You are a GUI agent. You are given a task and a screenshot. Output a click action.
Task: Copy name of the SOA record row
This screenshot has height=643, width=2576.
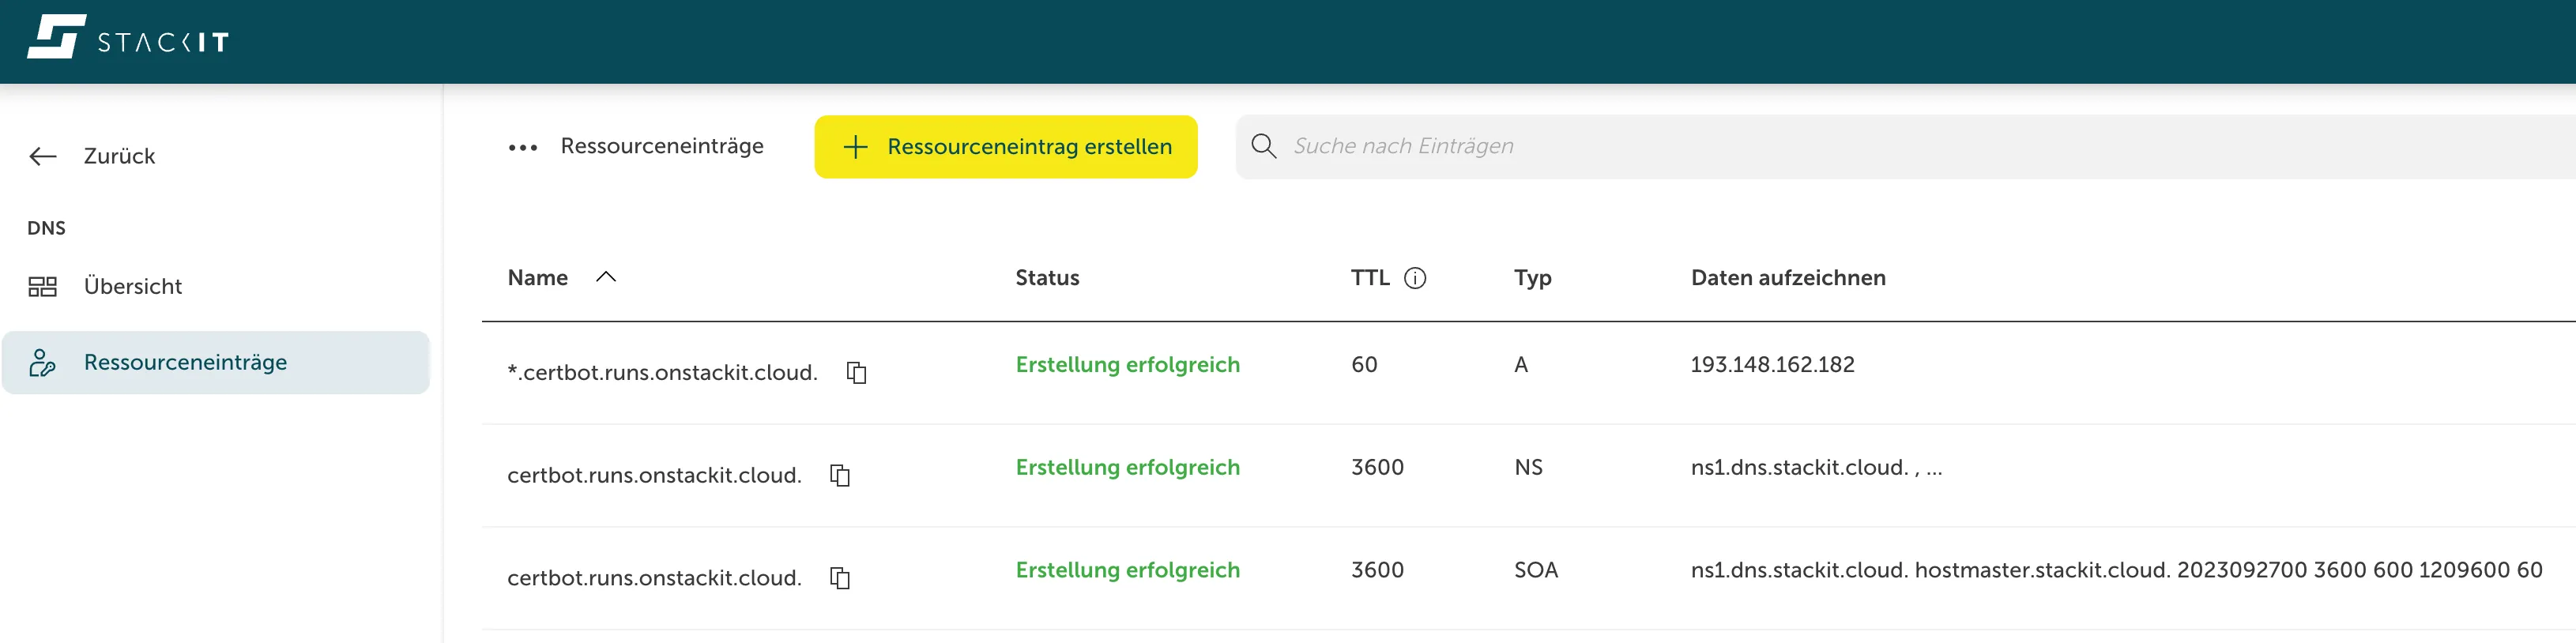[x=840, y=578]
